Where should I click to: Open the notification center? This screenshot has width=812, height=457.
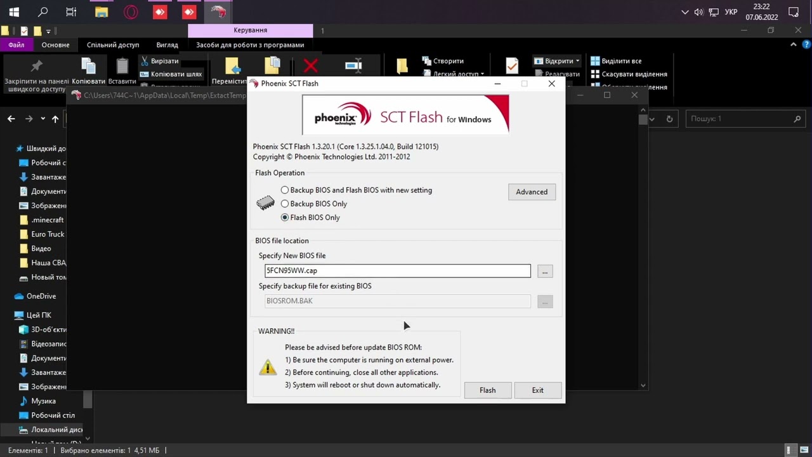(794, 12)
